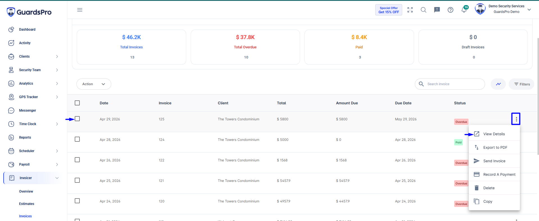This screenshot has height=221, width=539.
Task: Toggle fullscreen mode icon
Action: [x=410, y=10]
